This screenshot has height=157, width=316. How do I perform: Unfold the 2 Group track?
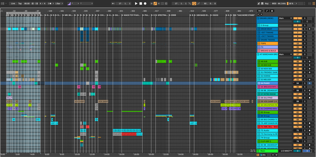coord(259,25)
